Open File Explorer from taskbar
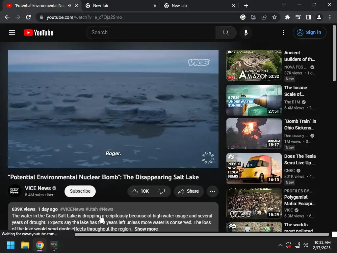 [x=25, y=245]
